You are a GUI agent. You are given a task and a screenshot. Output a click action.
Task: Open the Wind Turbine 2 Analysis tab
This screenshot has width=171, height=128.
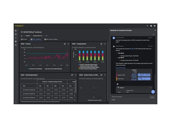point(52,39)
